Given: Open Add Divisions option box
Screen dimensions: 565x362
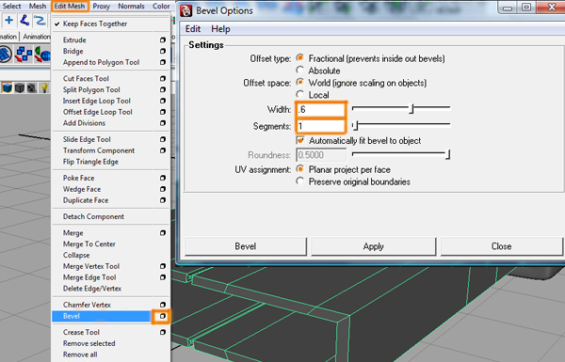Looking at the screenshot, I should pos(163,123).
